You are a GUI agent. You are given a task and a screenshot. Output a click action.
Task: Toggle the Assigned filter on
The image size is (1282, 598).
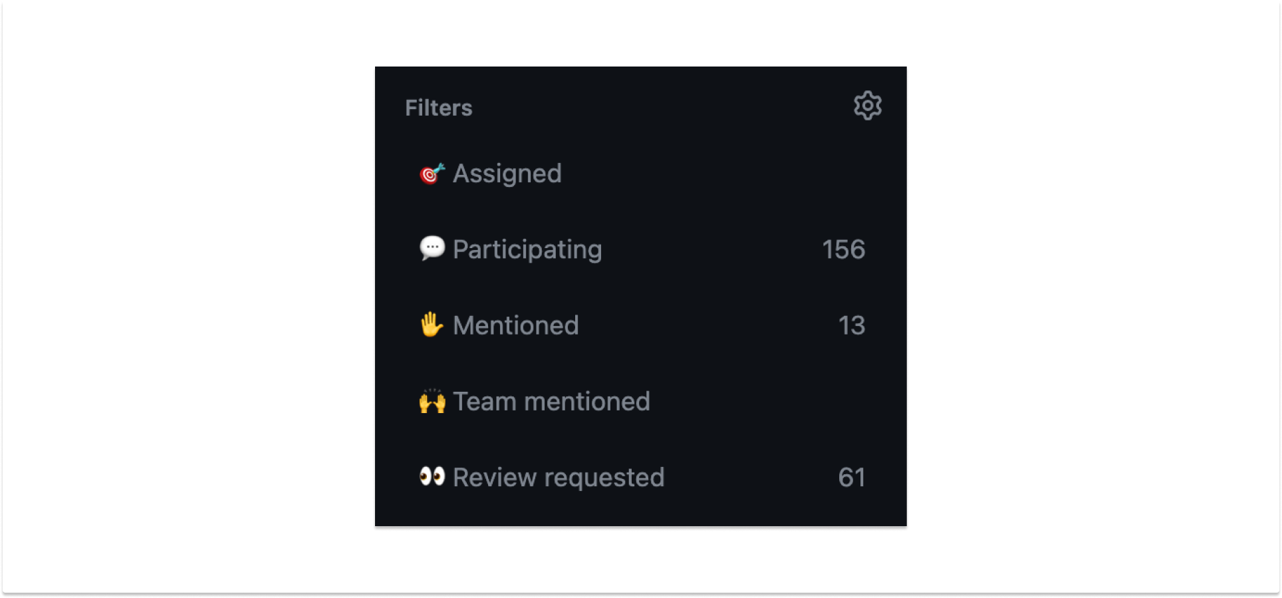point(507,174)
